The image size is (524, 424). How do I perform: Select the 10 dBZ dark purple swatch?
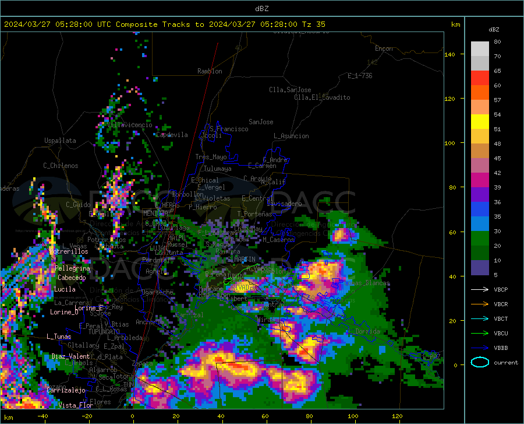click(x=480, y=268)
